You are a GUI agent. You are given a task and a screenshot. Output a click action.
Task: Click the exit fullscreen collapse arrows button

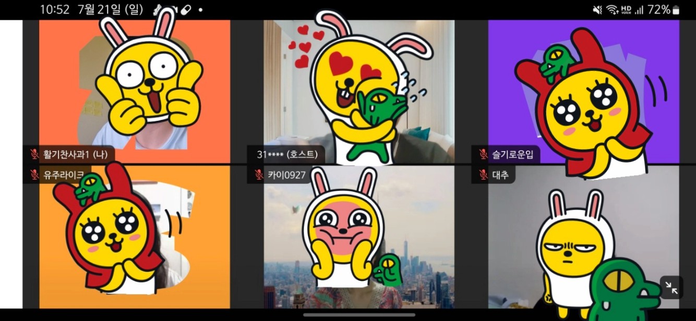click(x=671, y=287)
